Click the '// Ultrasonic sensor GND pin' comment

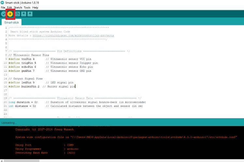point(68,71)
